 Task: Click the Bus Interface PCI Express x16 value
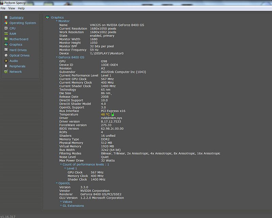click(x=113, y=111)
